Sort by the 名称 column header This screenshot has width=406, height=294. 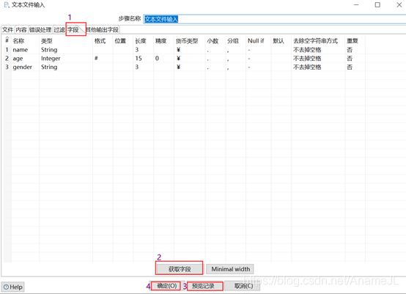[x=18, y=41]
